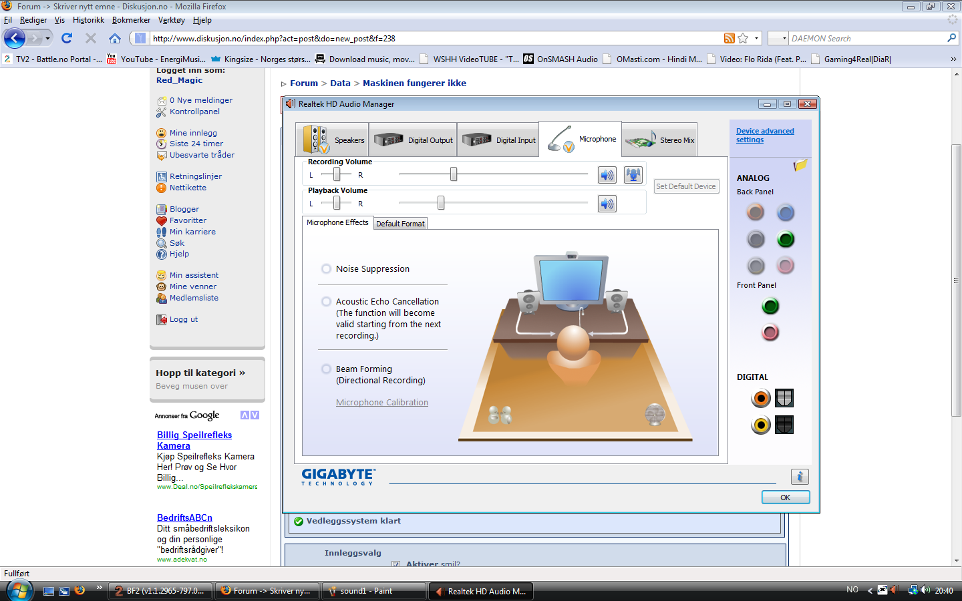Switch to the Speakers tab

(332, 140)
